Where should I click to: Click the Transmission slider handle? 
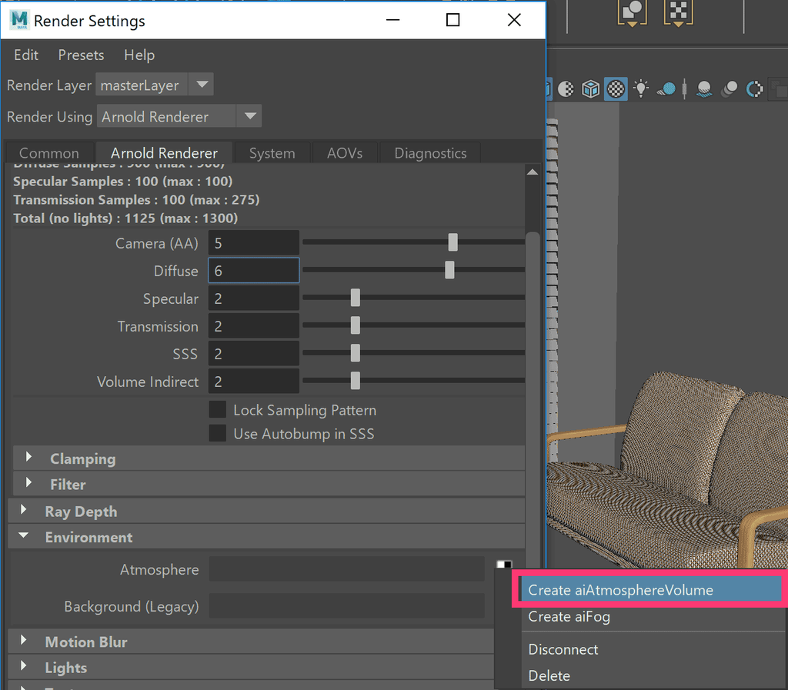[x=356, y=325]
